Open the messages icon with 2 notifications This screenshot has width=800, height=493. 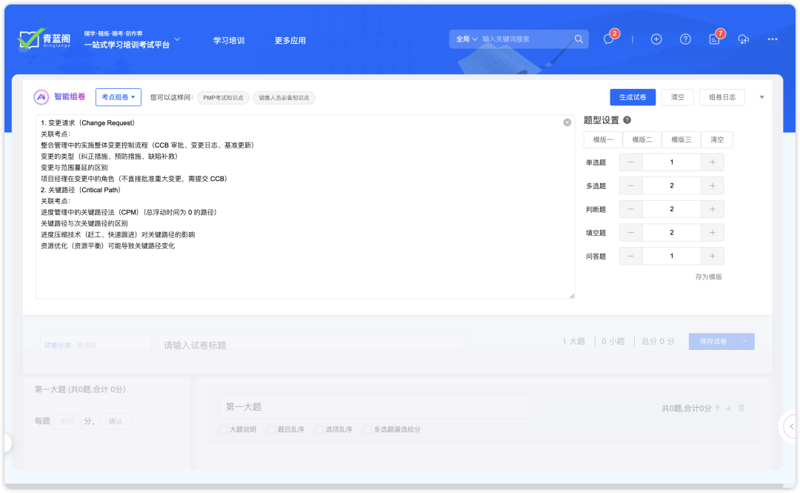click(x=608, y=39)
